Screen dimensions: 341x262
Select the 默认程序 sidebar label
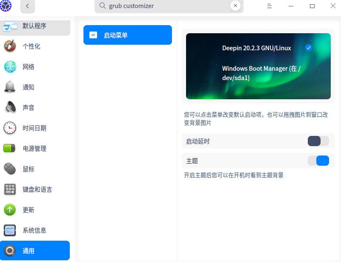pos(34,26)
